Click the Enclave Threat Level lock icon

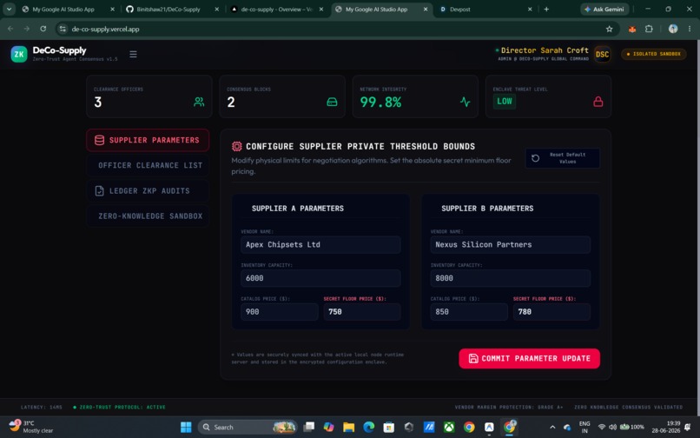point(598,102)
